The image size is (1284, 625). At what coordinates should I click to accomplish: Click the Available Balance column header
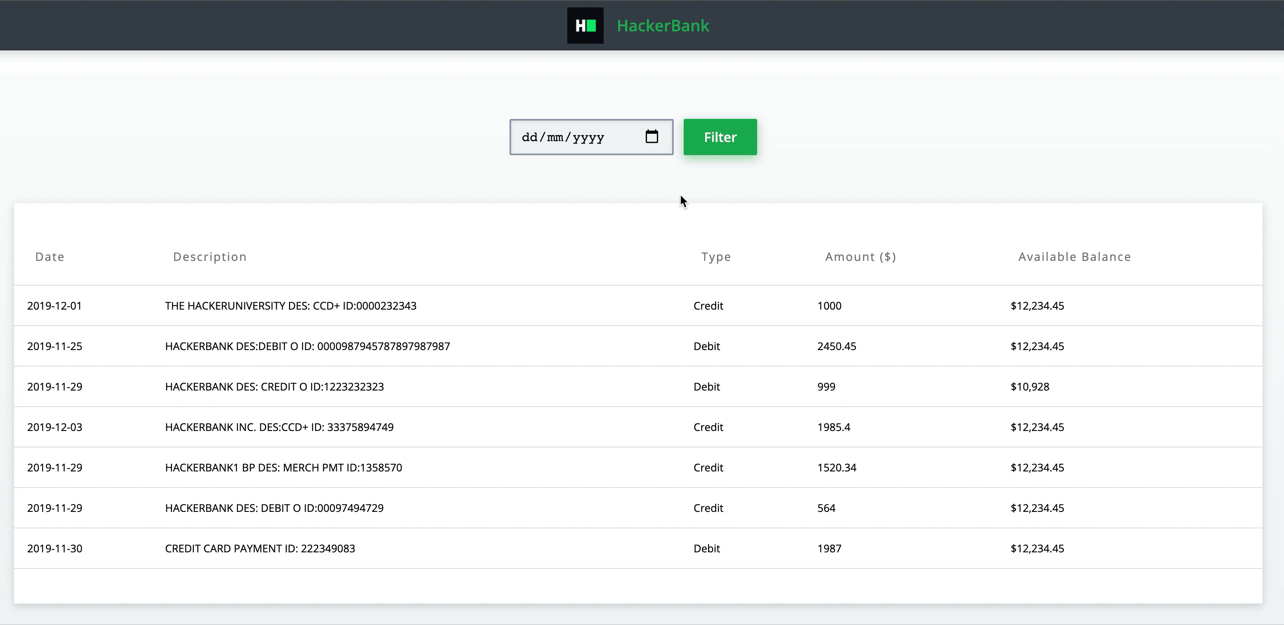click(x=1075, y=257)
